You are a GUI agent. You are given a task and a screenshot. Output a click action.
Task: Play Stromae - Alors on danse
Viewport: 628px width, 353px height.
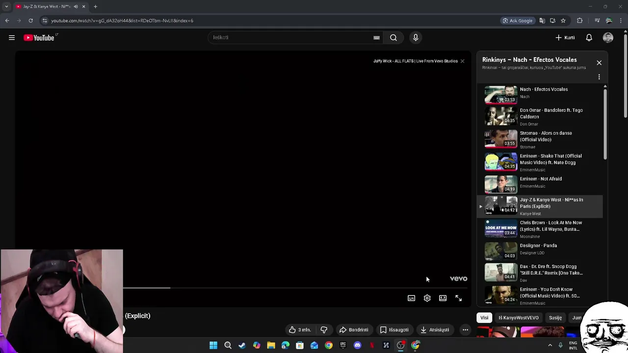pyautogui.click(x=540, y=139)
